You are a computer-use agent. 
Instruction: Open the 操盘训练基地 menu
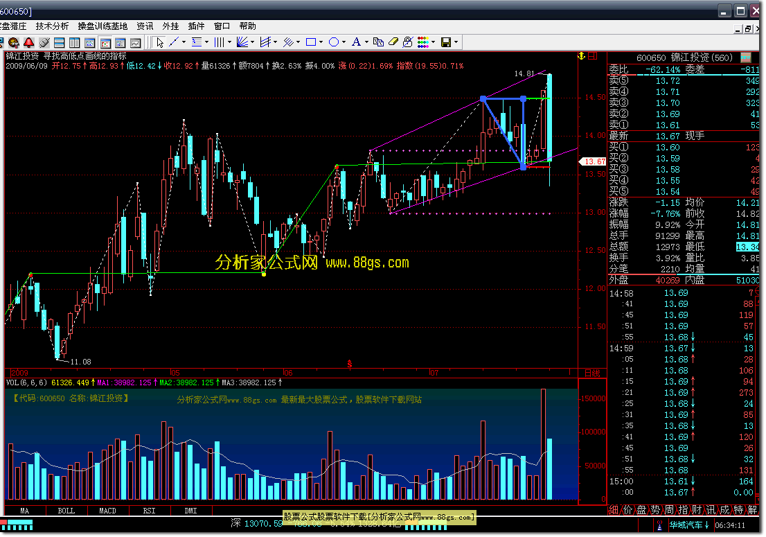pos(103,26)
